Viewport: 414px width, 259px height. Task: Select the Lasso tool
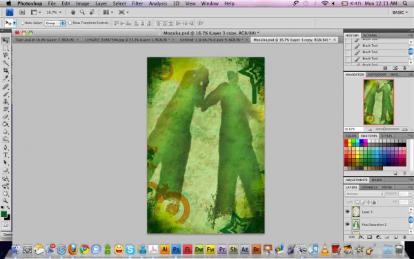pyautogui.click(x=6, y=55)
